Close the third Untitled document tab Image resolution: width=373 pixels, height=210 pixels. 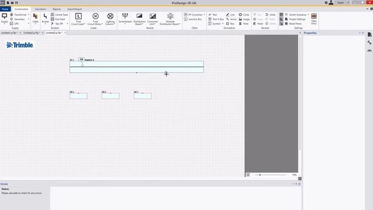pos(65,33)
